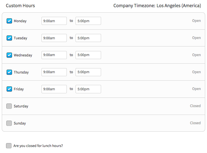Click Wednesday's closing time field
Screen dimensions: 207x153
[88, 55]
